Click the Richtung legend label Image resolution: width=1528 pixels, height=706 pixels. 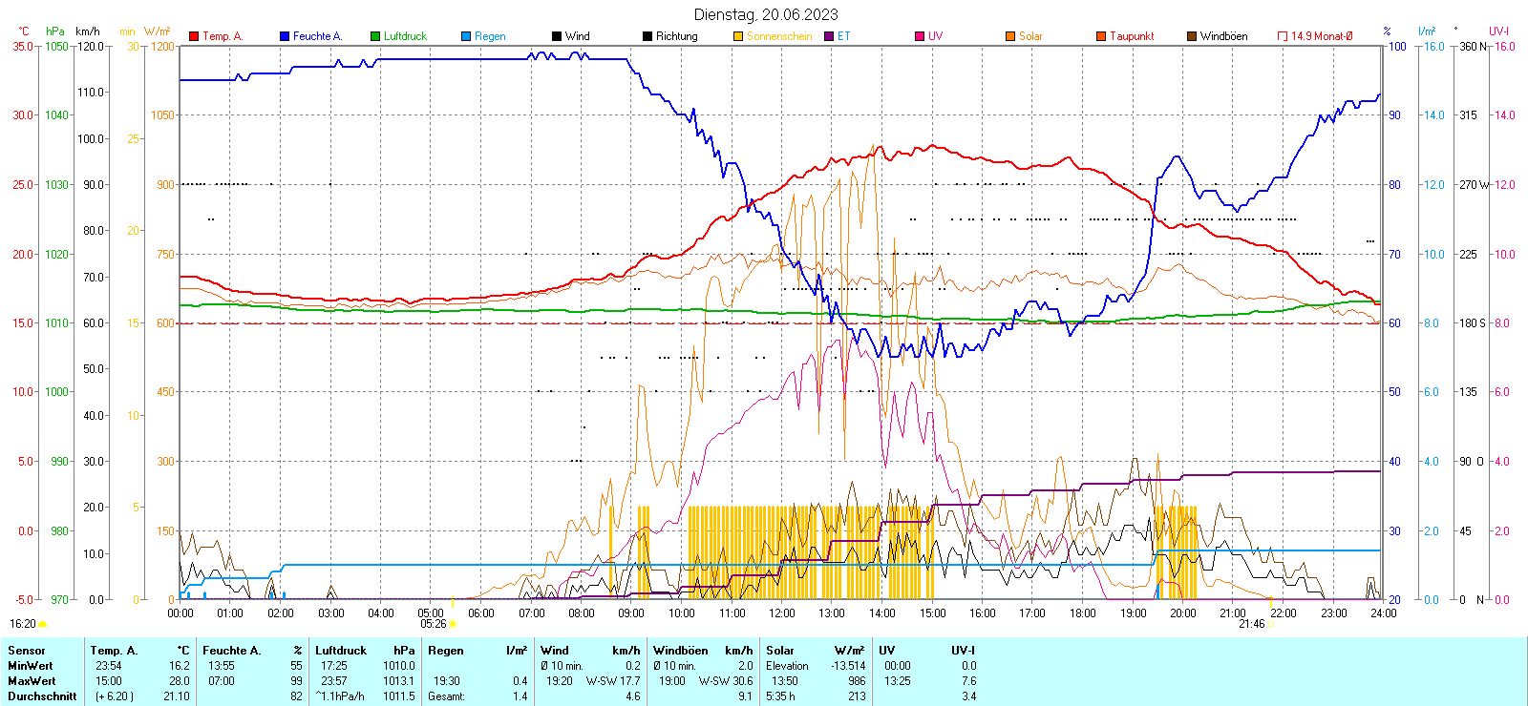(676, 36)
